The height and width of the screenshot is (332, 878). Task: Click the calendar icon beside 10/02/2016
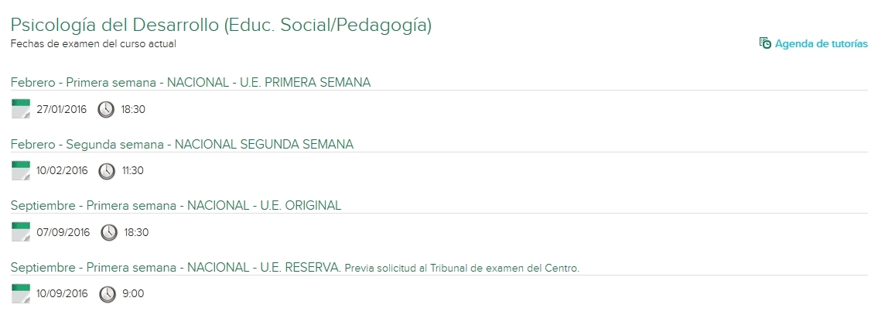pos(21,170)
